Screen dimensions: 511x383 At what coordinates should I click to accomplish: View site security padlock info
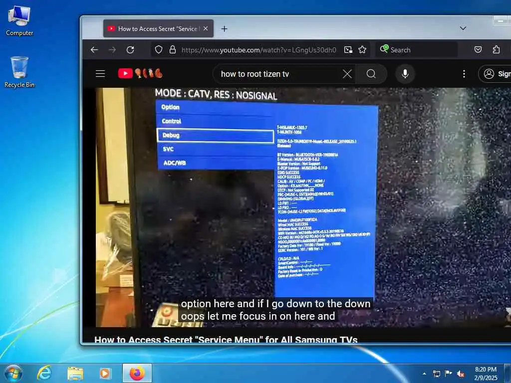coord(173,49)
